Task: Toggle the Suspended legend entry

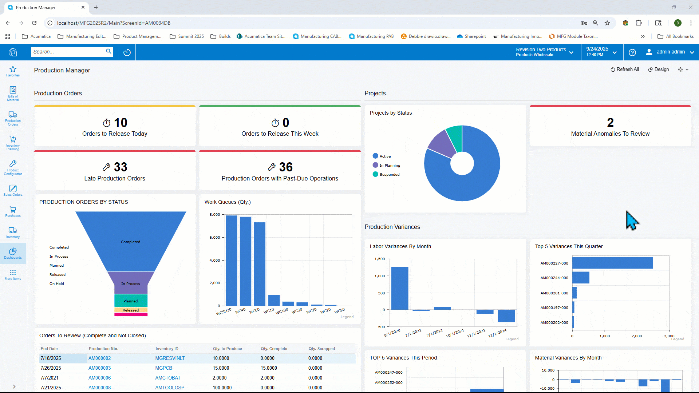Action: (386, 174)
